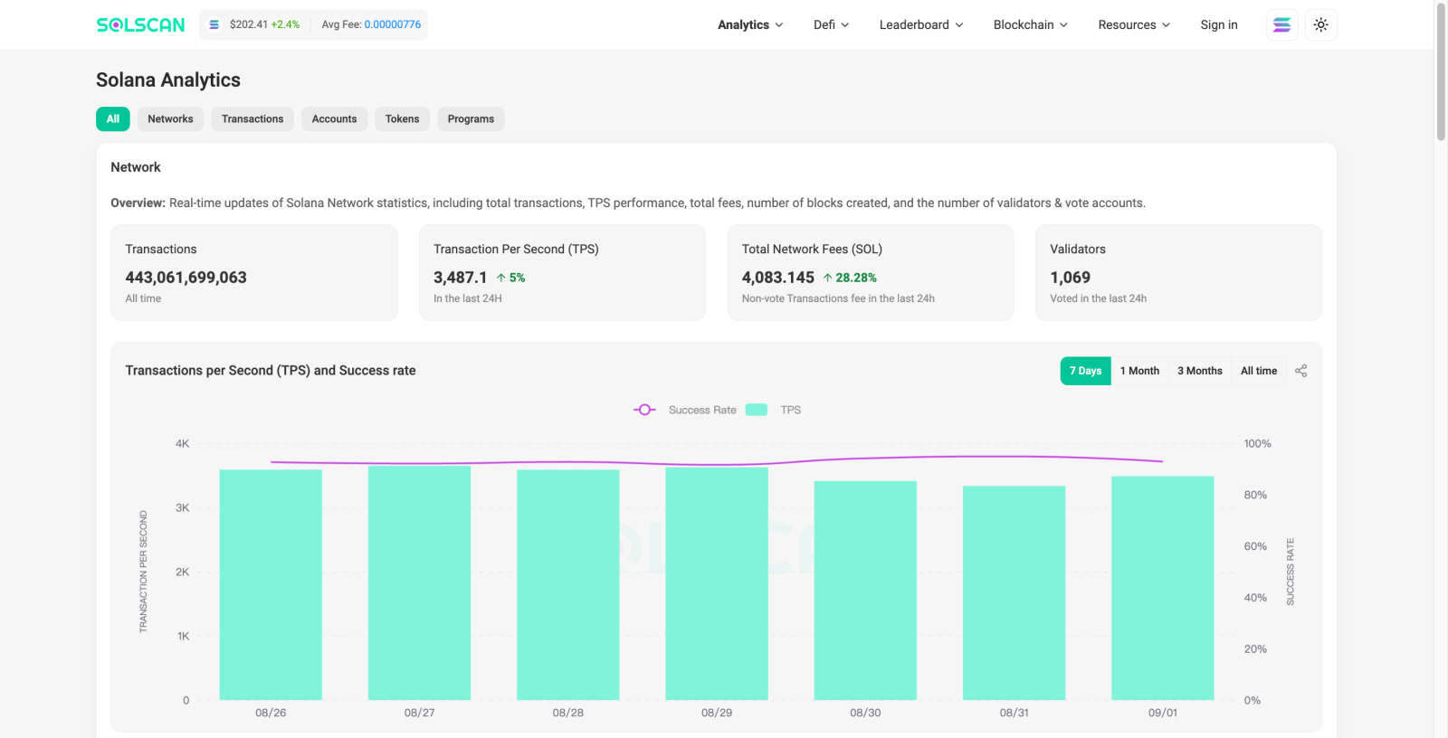Viewport: 1448px width, 738px height.
Task: Click the 08/29 TPS bar
Action: tap(717, 583)
